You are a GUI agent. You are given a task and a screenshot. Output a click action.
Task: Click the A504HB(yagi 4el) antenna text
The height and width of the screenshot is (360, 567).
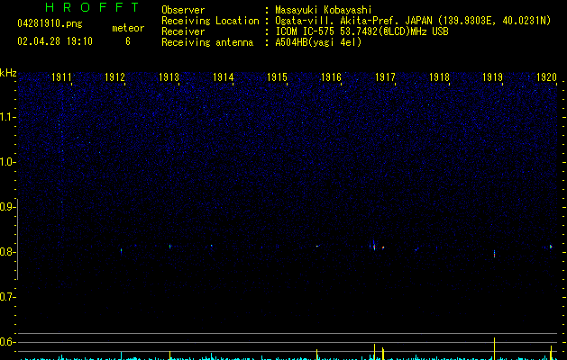318,42
